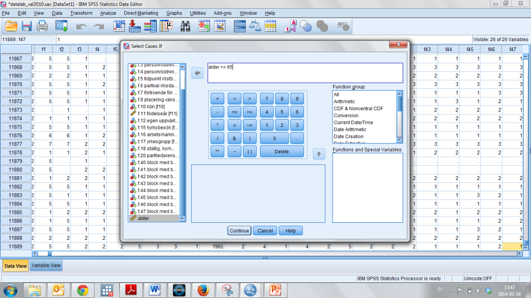This screenshot has width=531, height=298.
Task: Insert cases toolbar icon
Action: click(204, 26)
